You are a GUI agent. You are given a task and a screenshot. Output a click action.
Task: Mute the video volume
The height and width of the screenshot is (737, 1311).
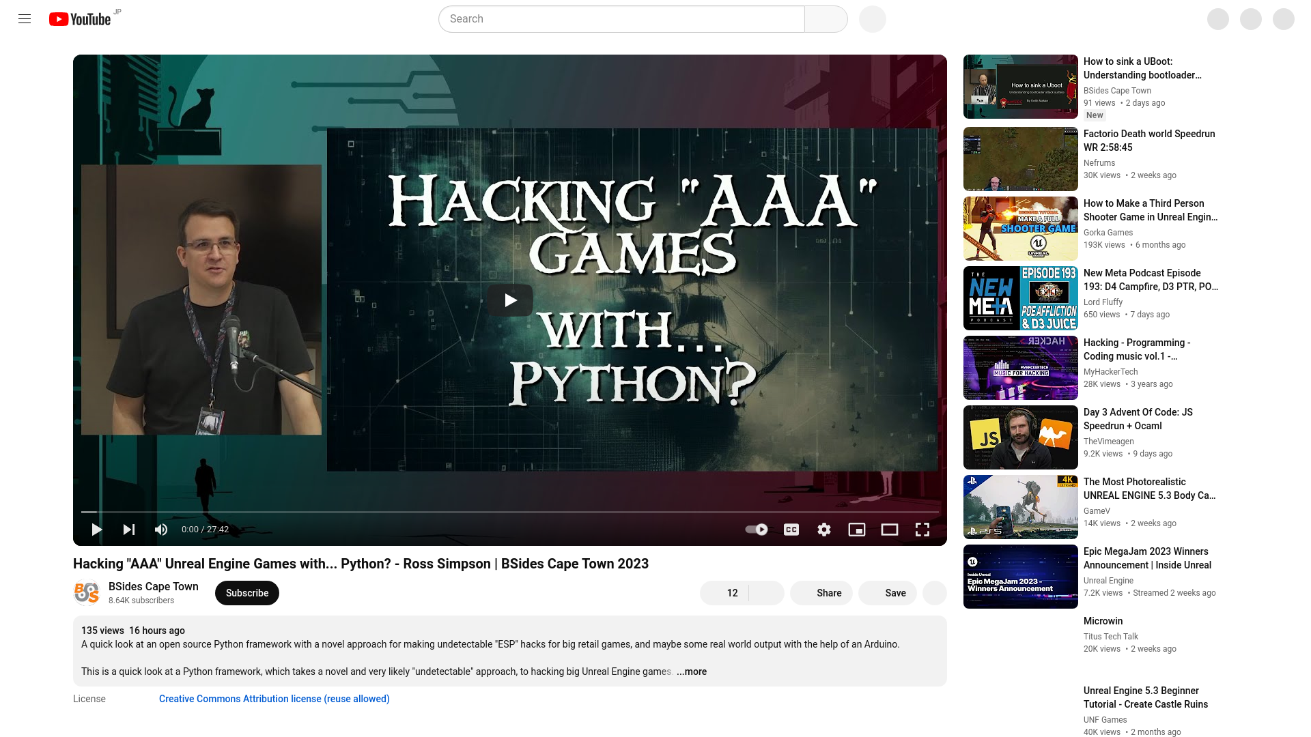pos(161,530)
